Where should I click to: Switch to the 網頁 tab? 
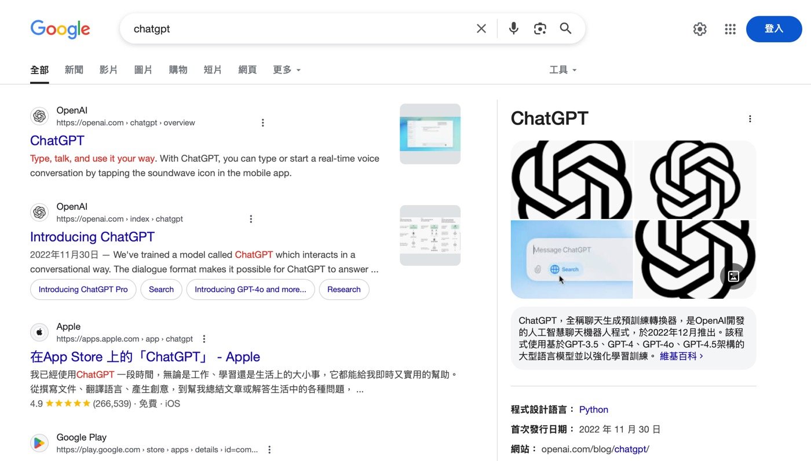coord(247,70)
